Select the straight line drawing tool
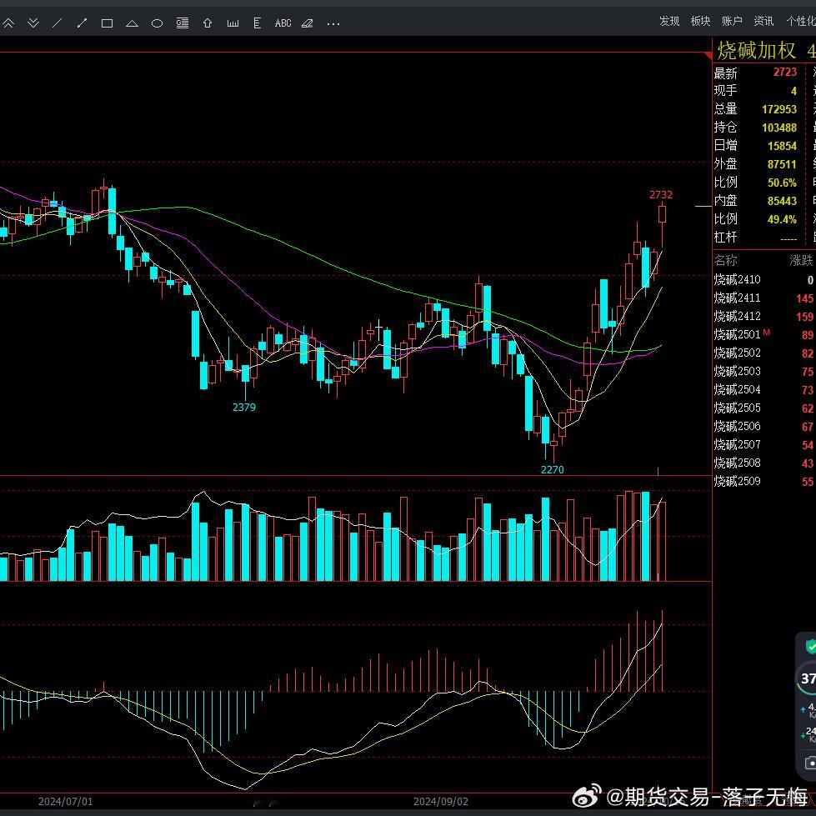 (58, 23)
